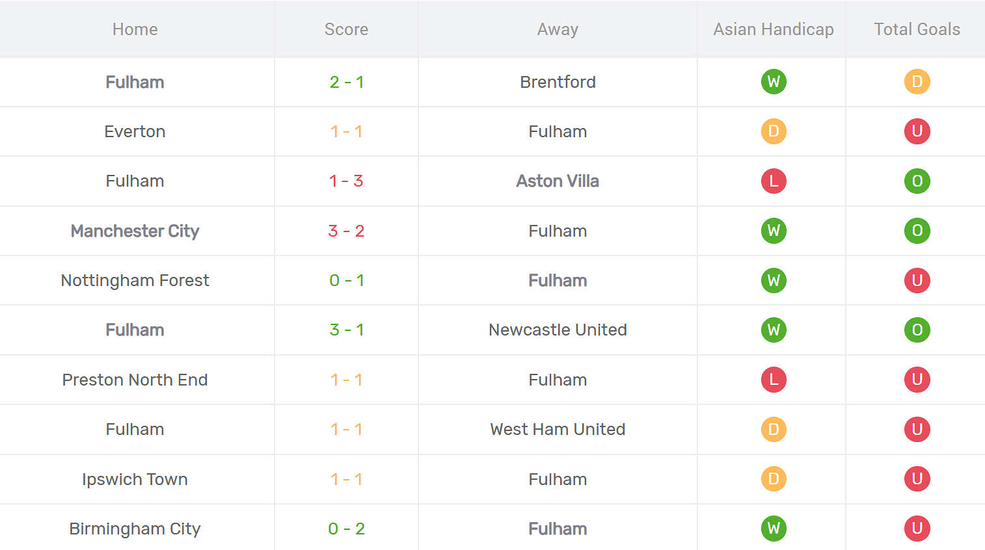Click the Score column header

tap(346, 29)
